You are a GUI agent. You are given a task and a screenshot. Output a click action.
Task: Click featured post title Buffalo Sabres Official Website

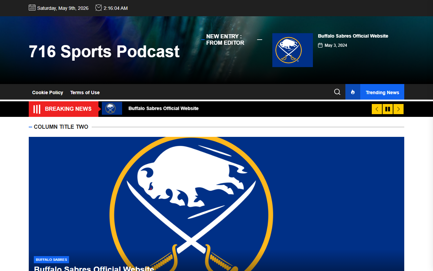point(94,269)
